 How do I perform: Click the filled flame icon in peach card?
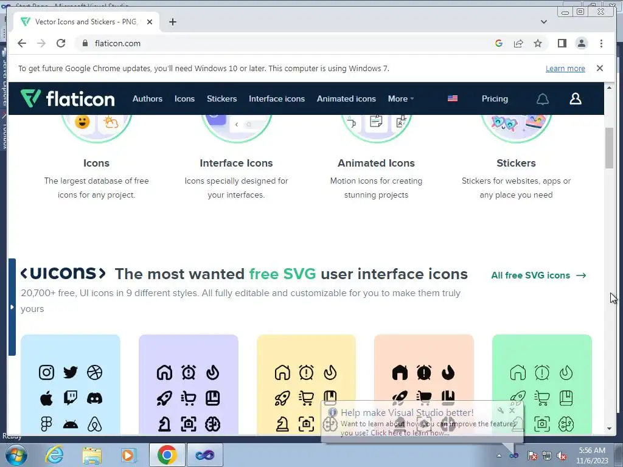(x=448, y=373)
